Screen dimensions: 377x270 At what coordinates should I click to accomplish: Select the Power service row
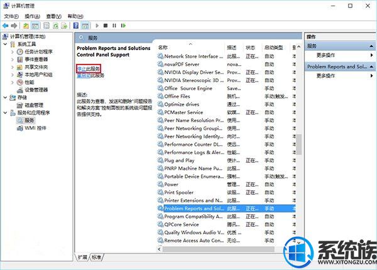point(226,184)
